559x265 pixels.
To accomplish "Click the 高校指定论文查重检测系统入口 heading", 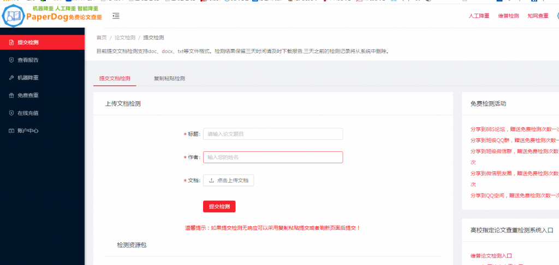I will pos(512,231).
